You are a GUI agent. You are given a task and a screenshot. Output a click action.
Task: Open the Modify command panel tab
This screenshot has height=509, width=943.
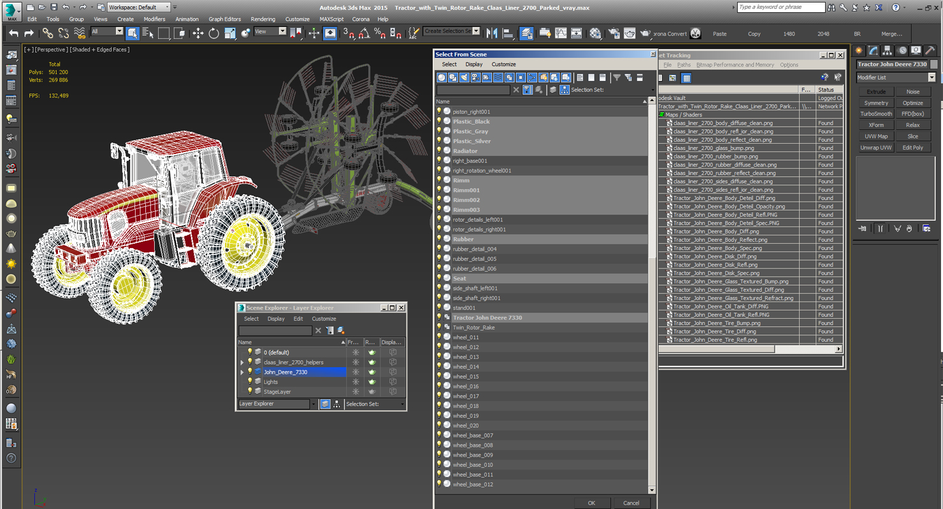873,50
